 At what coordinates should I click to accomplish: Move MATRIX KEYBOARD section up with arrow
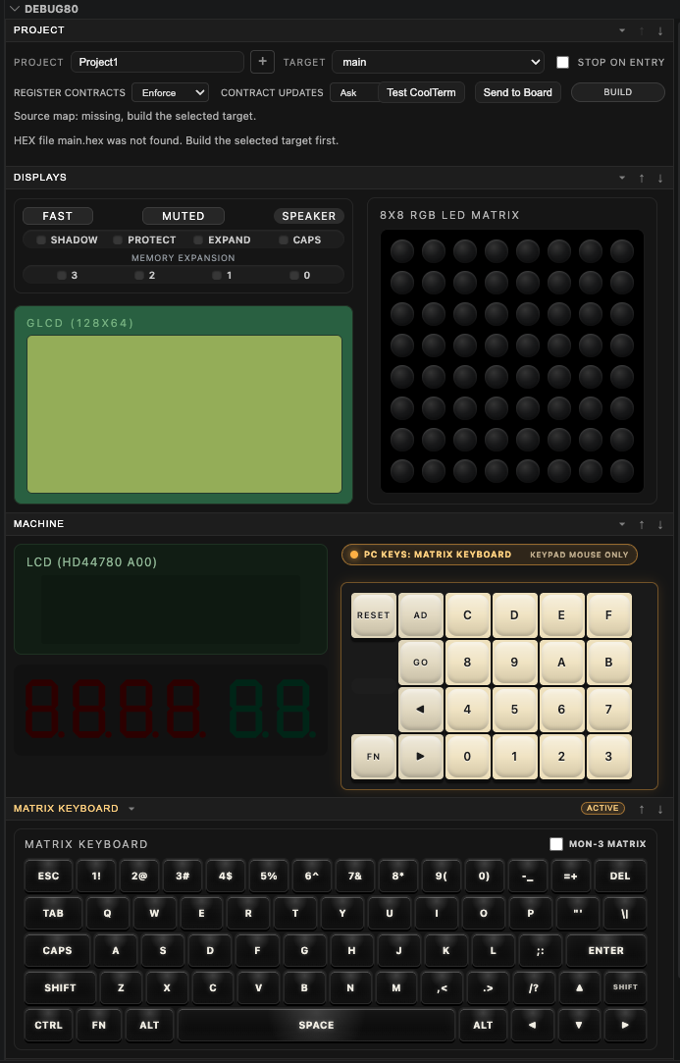coord(642,809)
